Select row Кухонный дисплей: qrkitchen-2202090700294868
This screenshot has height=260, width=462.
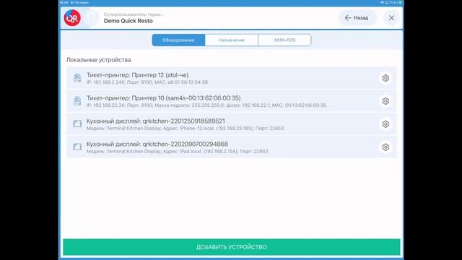[232, 147]
